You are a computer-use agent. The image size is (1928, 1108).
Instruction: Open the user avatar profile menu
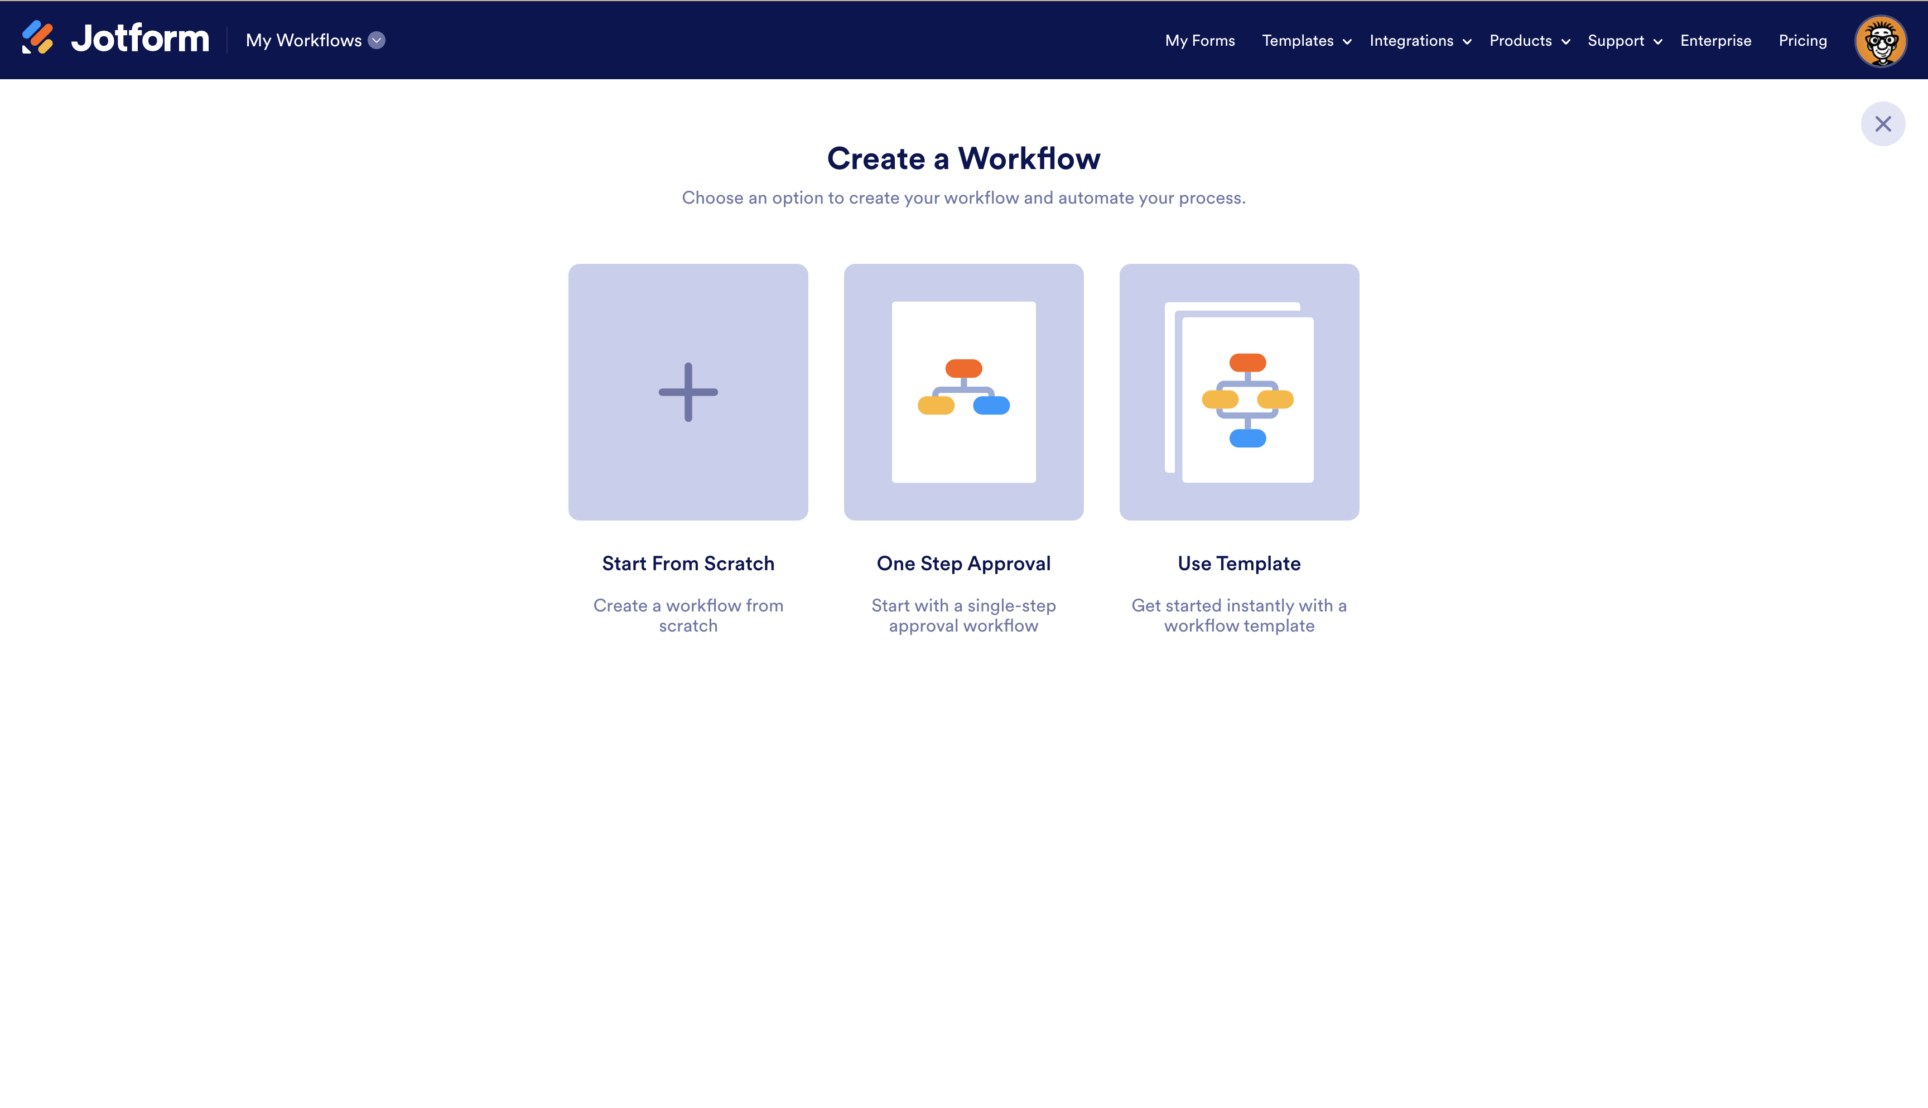click(1880, 40)
